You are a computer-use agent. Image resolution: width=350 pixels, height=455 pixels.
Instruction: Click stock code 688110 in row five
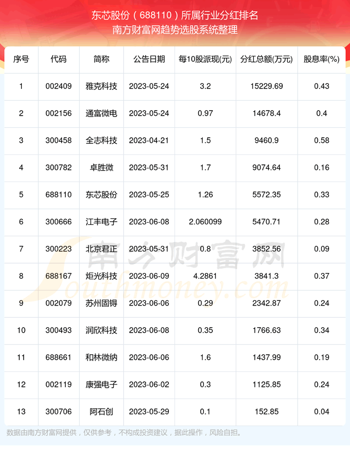pos(58,195)
